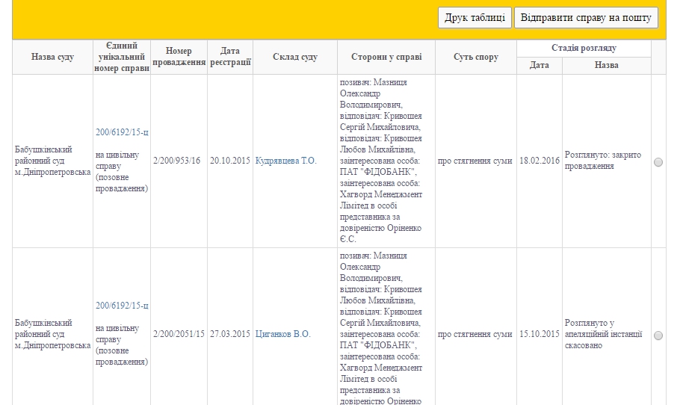Open case link 200/6192/15-ц in Кудрявцева row

coord(123,132)
